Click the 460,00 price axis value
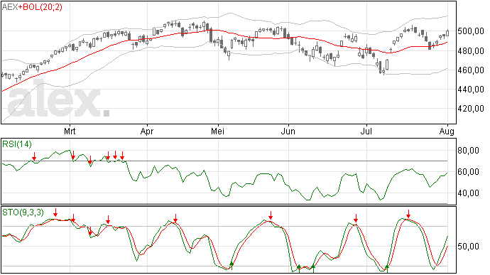490x275 pixels. (470, 70)
